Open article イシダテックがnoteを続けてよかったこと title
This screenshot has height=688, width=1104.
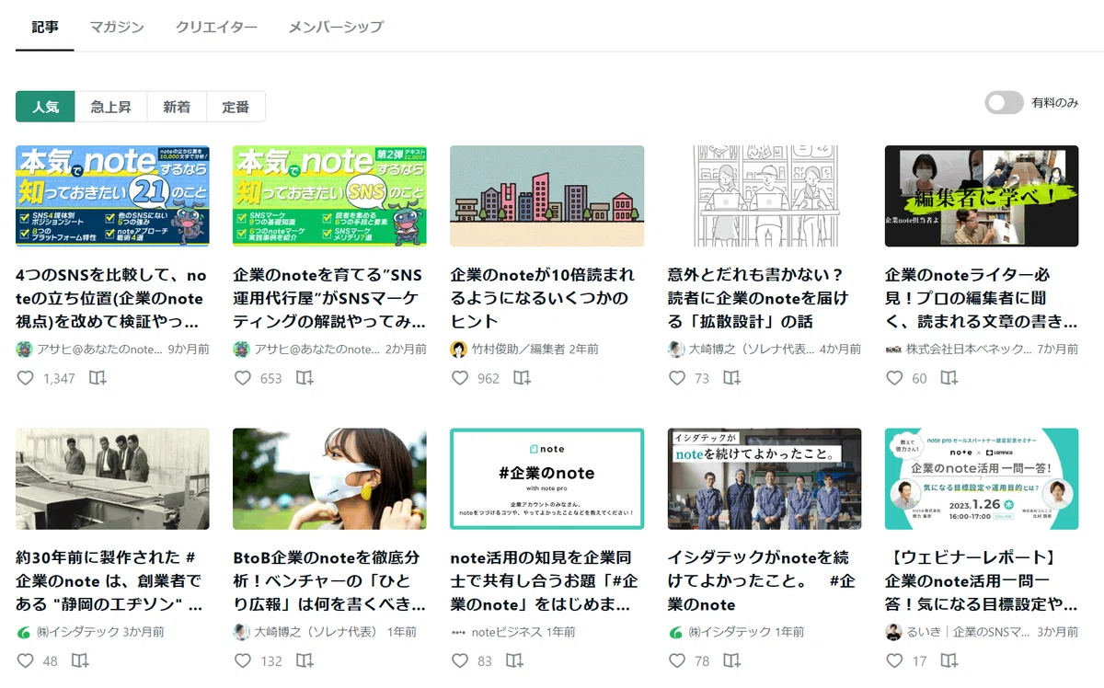(764, 581)
